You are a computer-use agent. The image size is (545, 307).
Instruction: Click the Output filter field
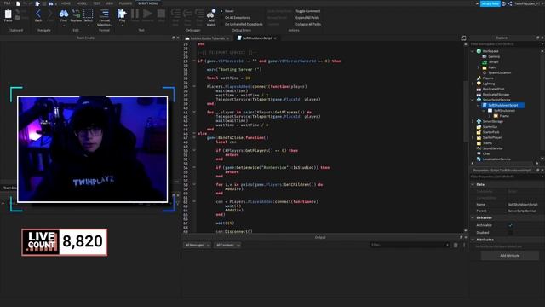click(410, 245)
